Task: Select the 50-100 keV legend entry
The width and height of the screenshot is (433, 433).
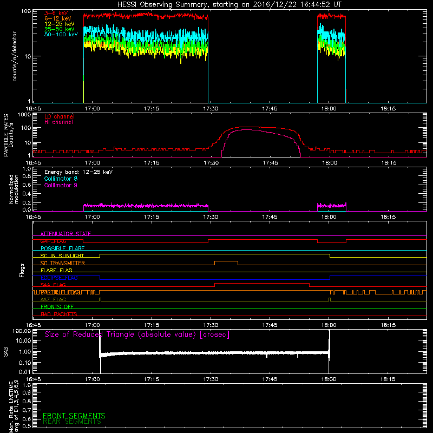Action: (x=61, y=35)
